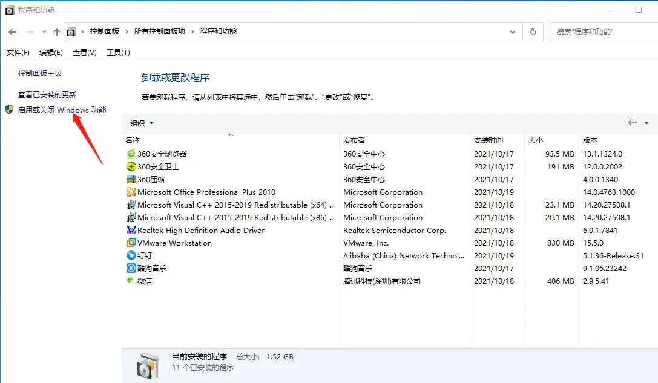Open the address bar history dropdown
The image size is (658, 383).
pos(512,31)
